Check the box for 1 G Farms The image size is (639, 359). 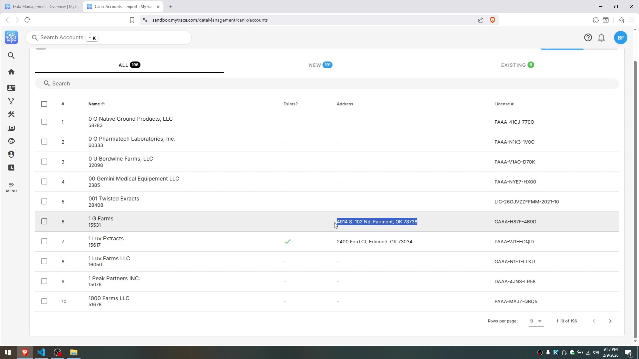[x=44, y=221]
